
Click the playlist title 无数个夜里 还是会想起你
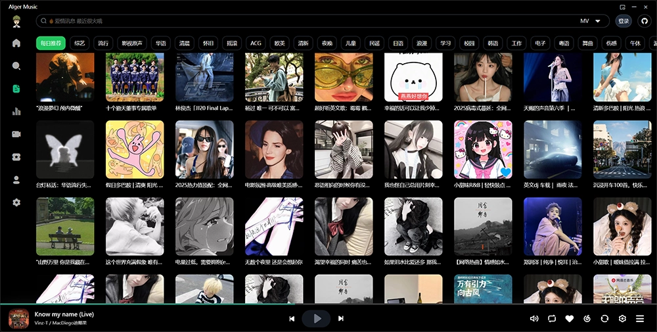click(273, 262)
